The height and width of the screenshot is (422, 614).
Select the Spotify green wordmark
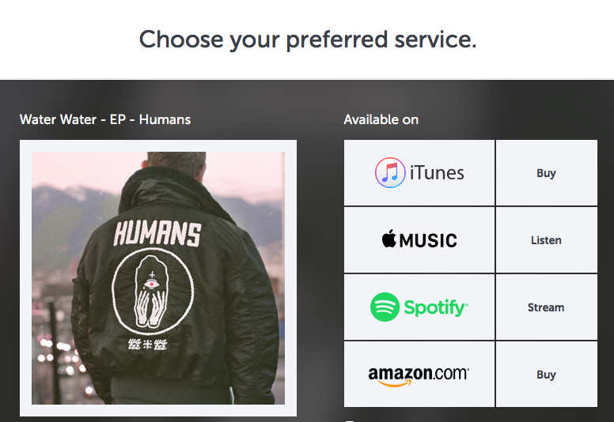pyautogui.click(x=435, y=307)
